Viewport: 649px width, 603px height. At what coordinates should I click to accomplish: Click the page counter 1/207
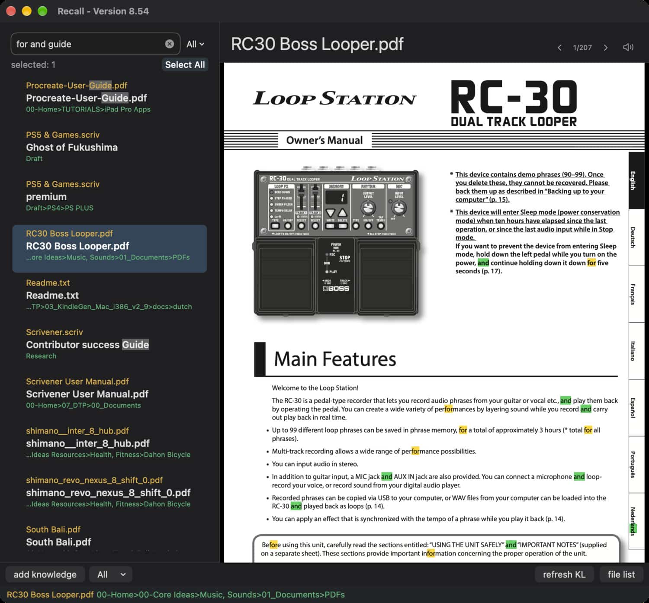click(x=582, y=48)
